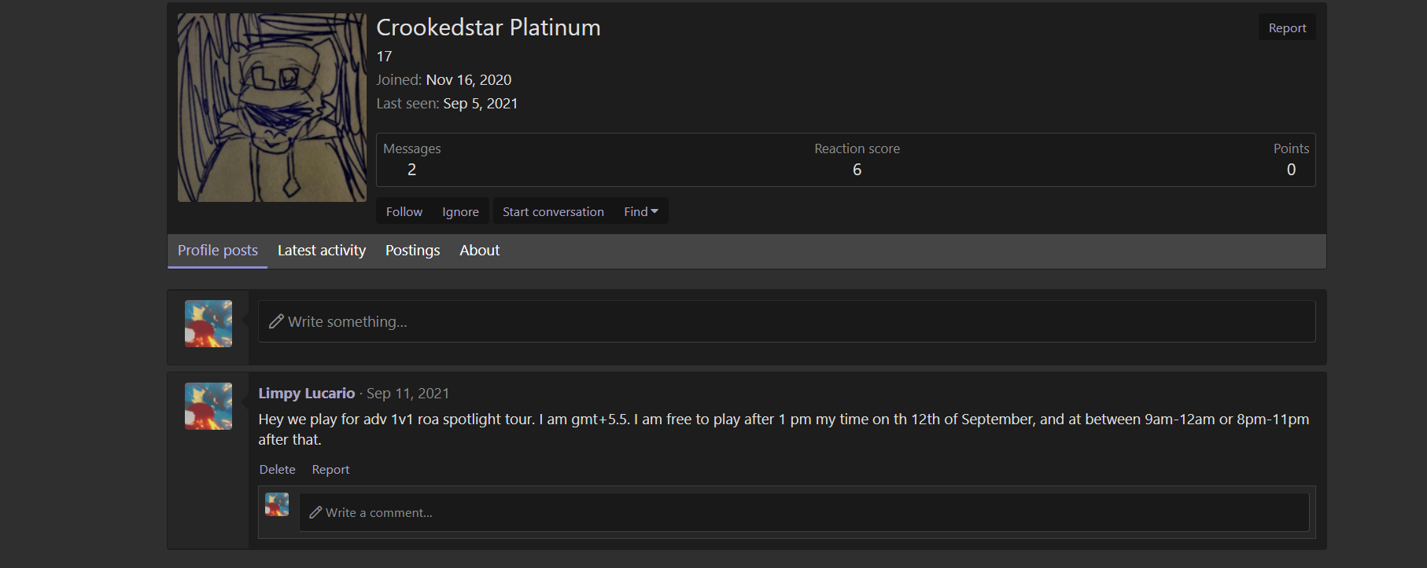The width and height of the screenshot is (1427, 568).
Task: Click your avatar next to the Write something box
Action: coord(208,324)
